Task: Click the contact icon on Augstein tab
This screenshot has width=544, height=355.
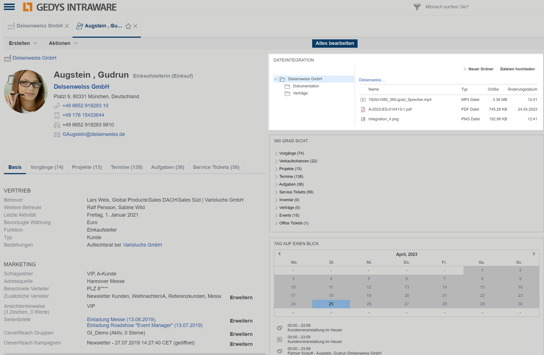Action: pyautogui.click(x=79, y=26)
